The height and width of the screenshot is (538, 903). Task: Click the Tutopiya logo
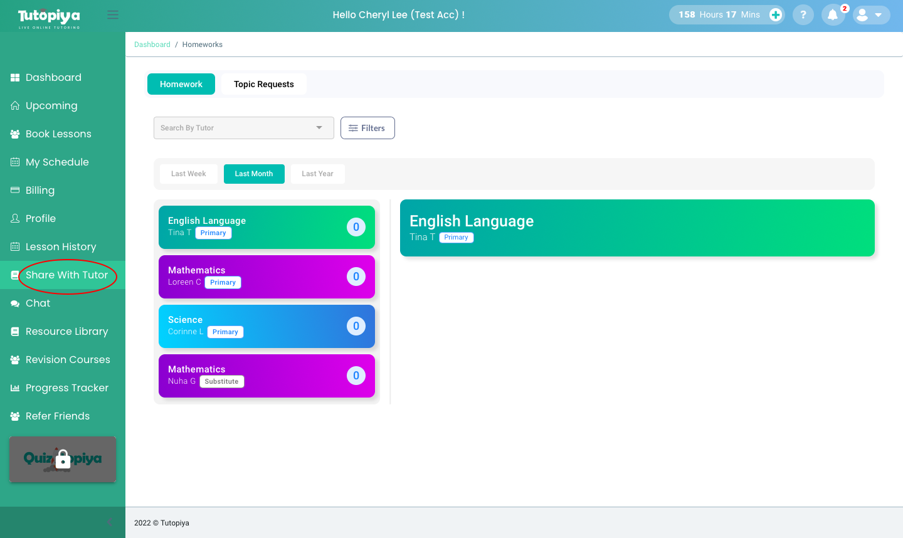point(49,18)
